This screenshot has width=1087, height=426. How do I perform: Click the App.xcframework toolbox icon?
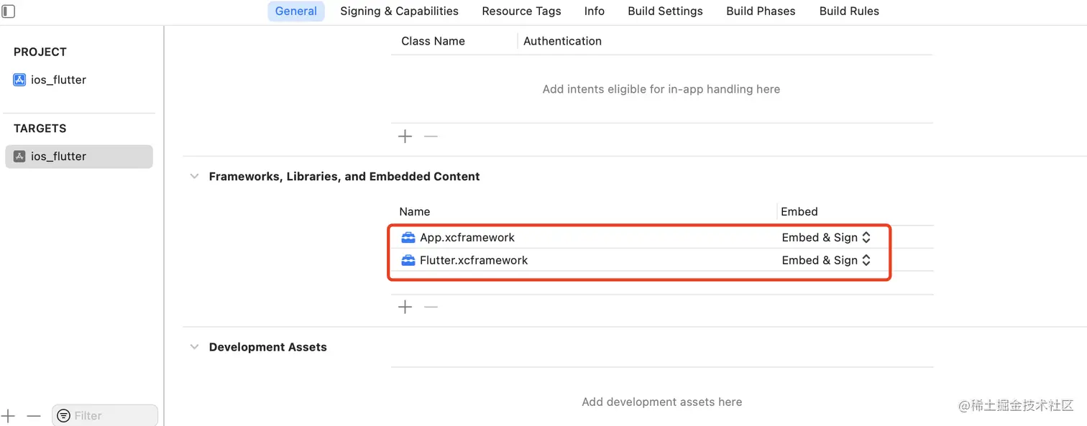pyautogui.click(x=408, y=238)
